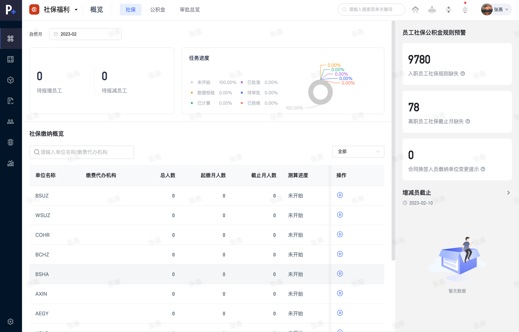Click the home icon in top bar
Image resolution: width=519 pixels, height=332 pixels.
pyautogui.click(x=415, y=10)
